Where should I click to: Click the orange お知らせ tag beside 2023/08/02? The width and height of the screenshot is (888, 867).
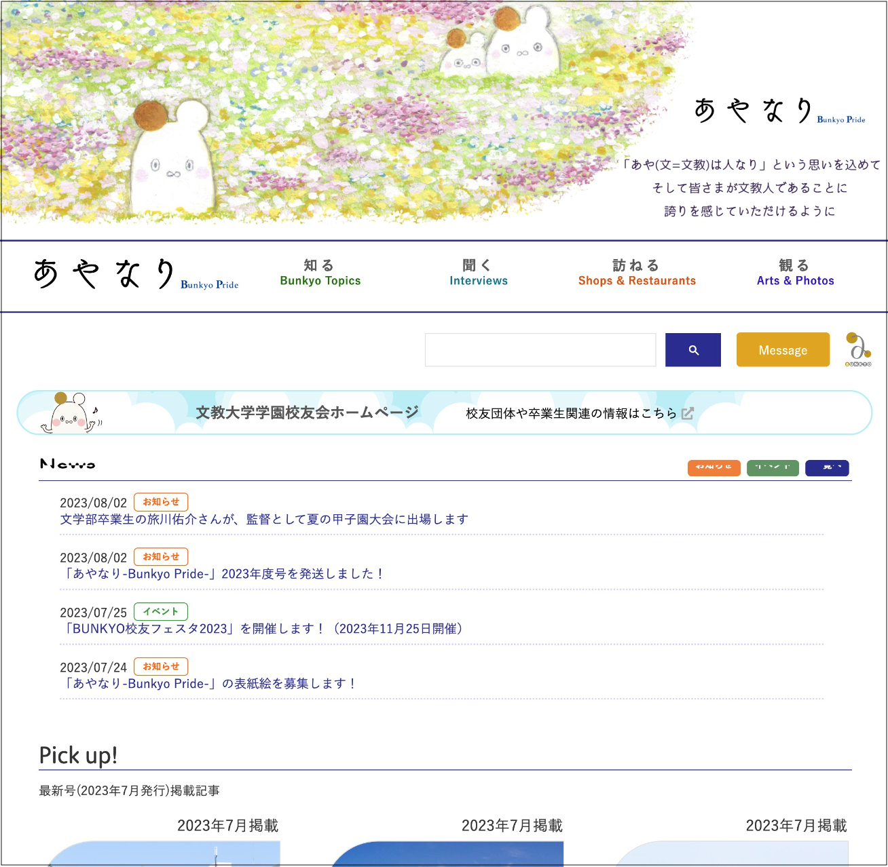[161, 502]
